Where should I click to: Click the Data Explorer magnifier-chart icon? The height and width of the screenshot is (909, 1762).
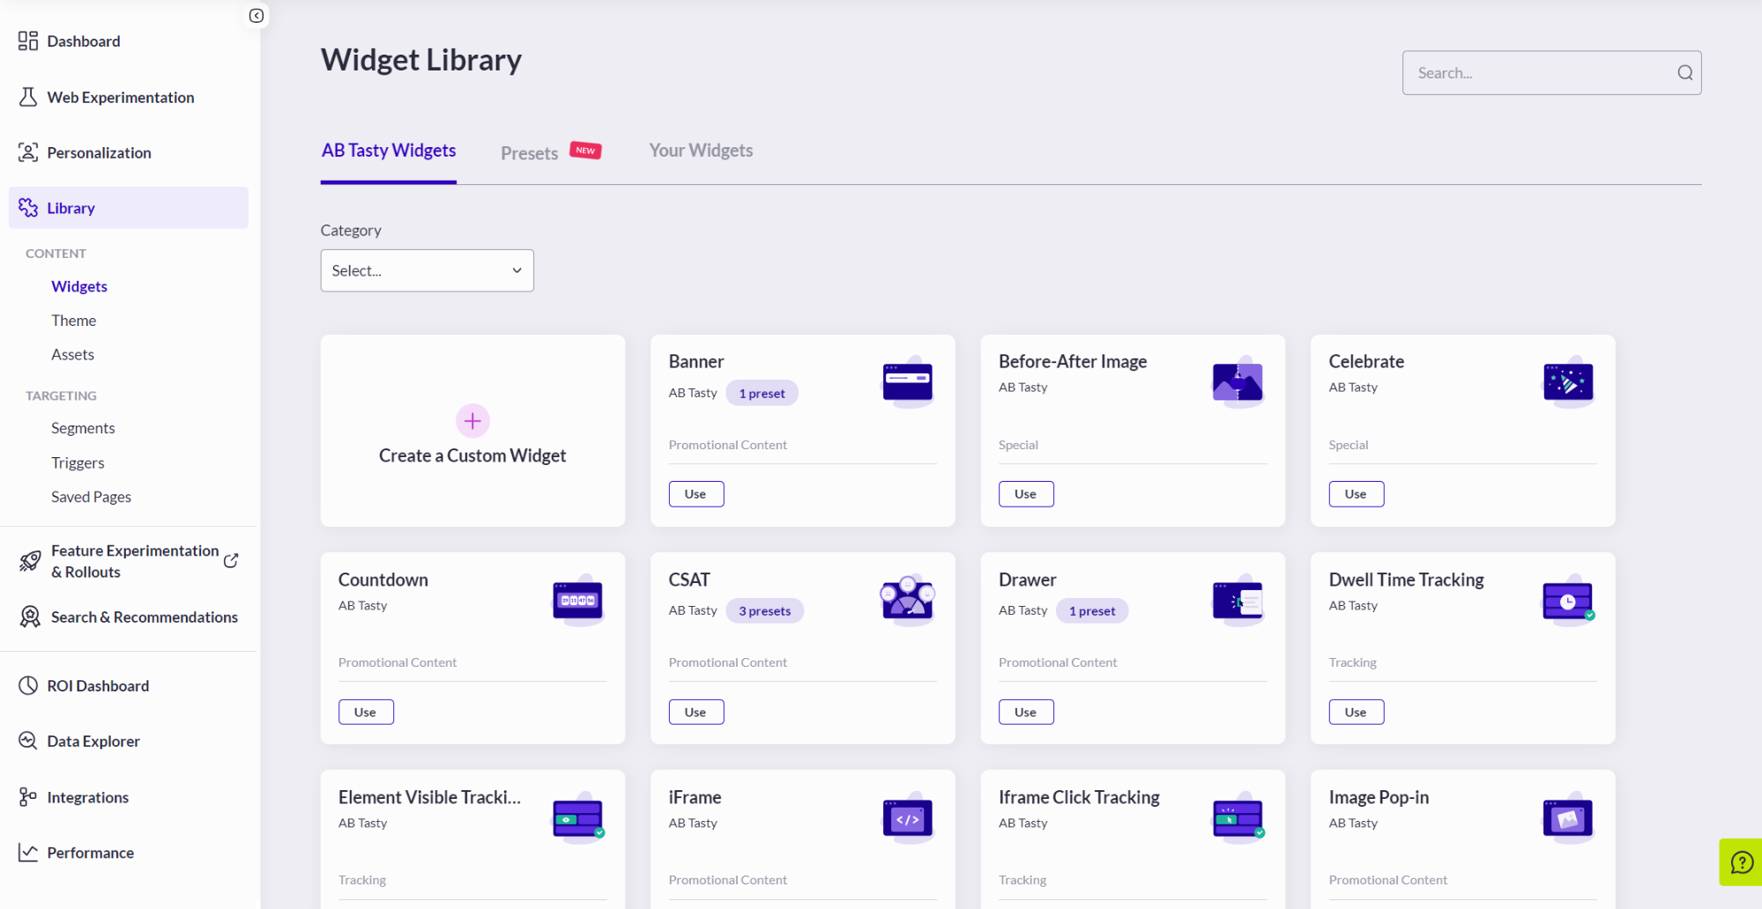[28, 741]
